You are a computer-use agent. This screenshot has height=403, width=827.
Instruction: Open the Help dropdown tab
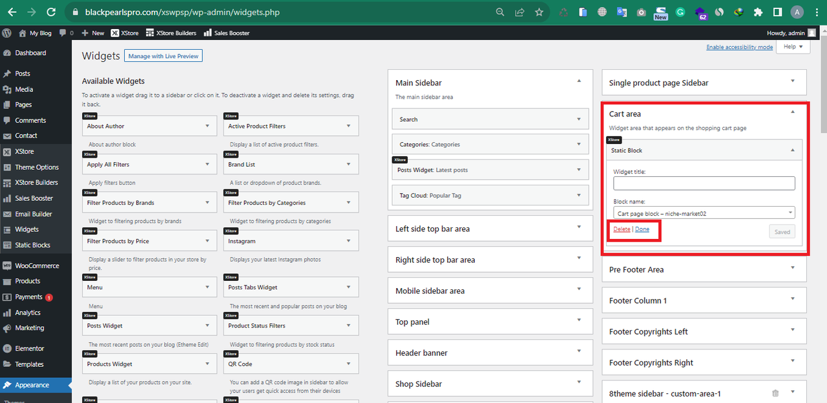point(793,46)
